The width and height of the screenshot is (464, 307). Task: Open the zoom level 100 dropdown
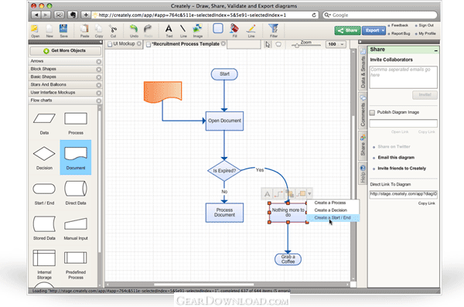(343, 44)
